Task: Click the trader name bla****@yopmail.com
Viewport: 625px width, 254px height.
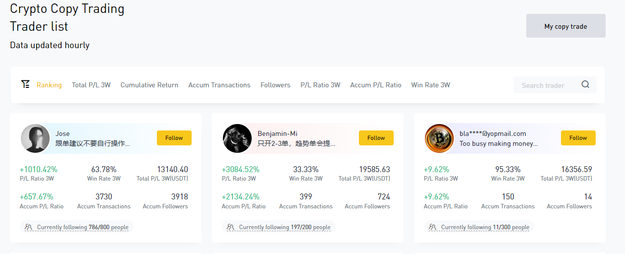Action: pyautogui.click(x=493, y=133)
